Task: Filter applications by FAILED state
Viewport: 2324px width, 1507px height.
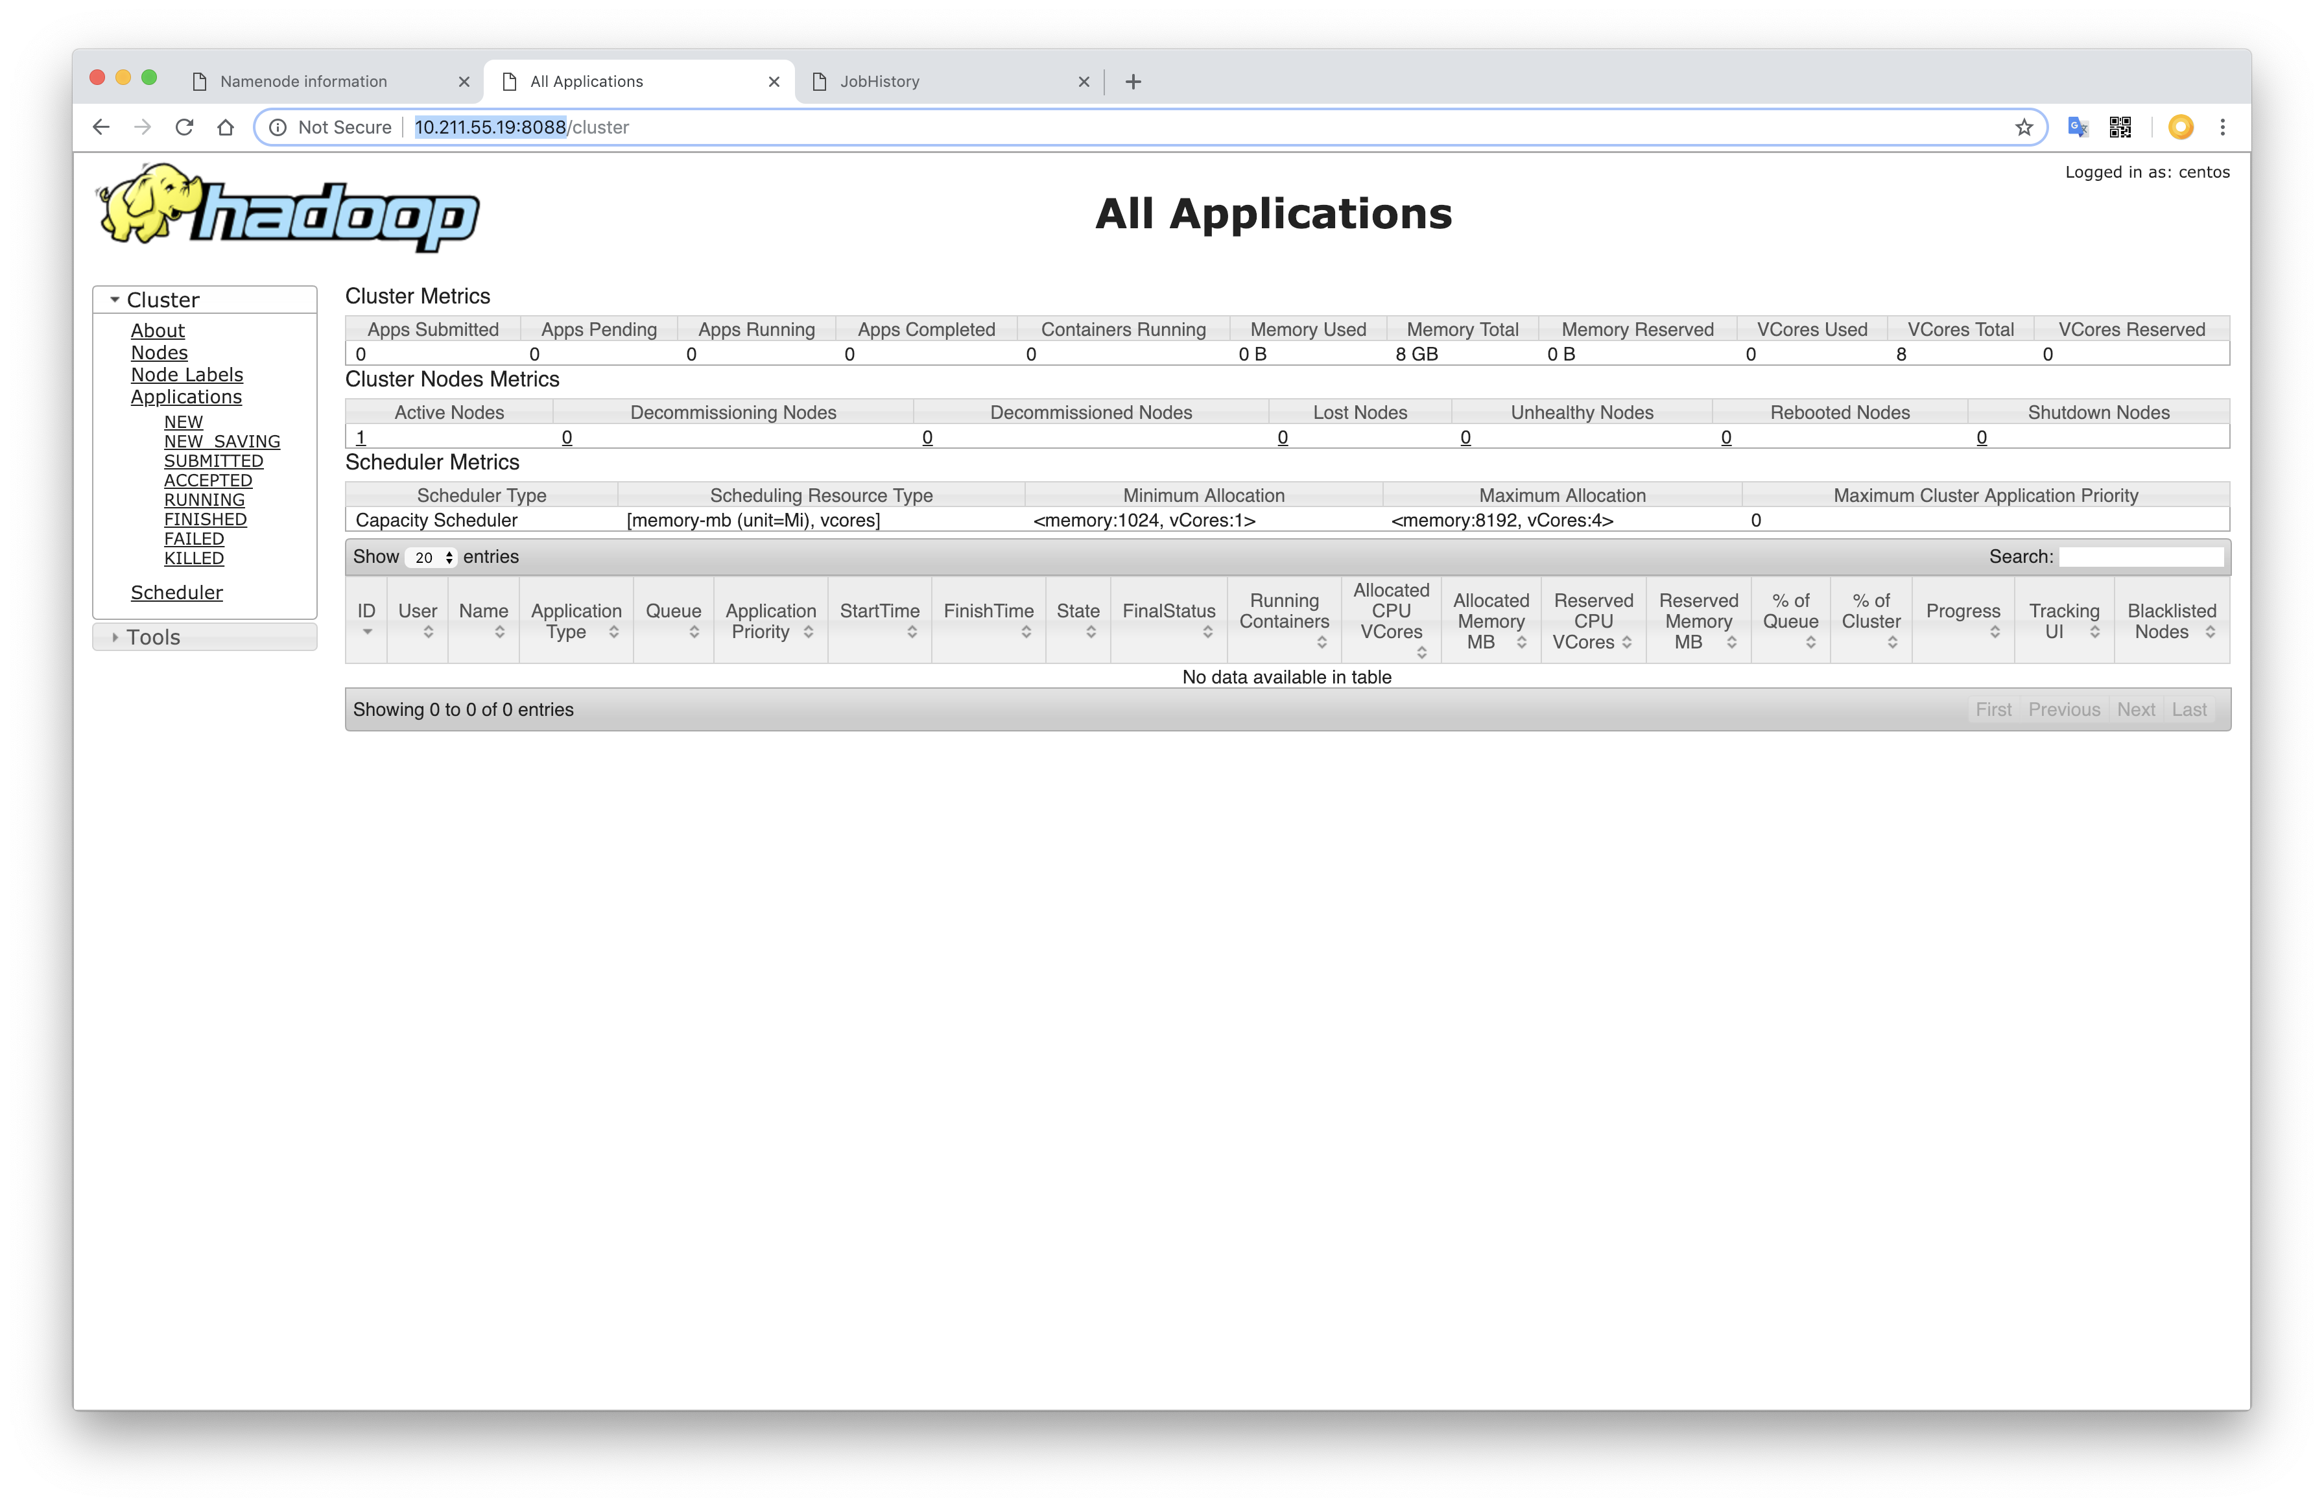Action: 193,539
